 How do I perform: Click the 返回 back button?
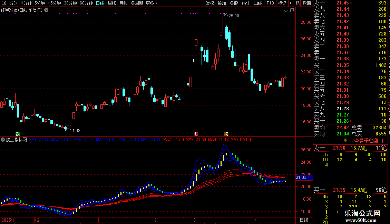point(307,3)
